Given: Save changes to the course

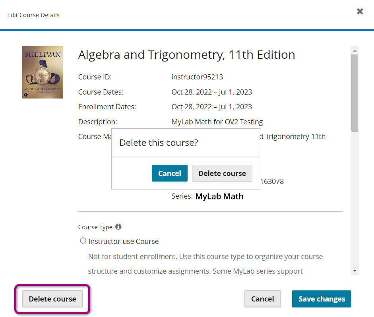Looking at the screenshot, I should pyautogui.click(x=322, y=299).
